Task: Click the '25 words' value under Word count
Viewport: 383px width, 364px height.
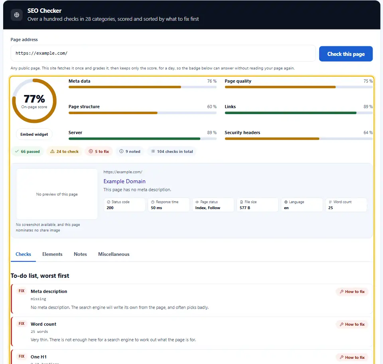Action: pos(39,332)
